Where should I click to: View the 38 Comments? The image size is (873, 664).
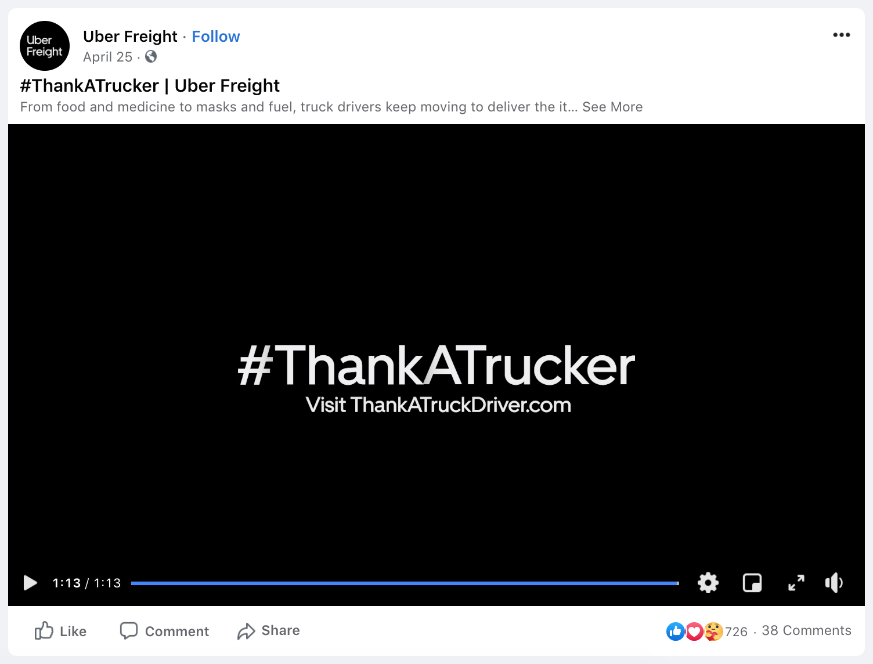[806, 631]
